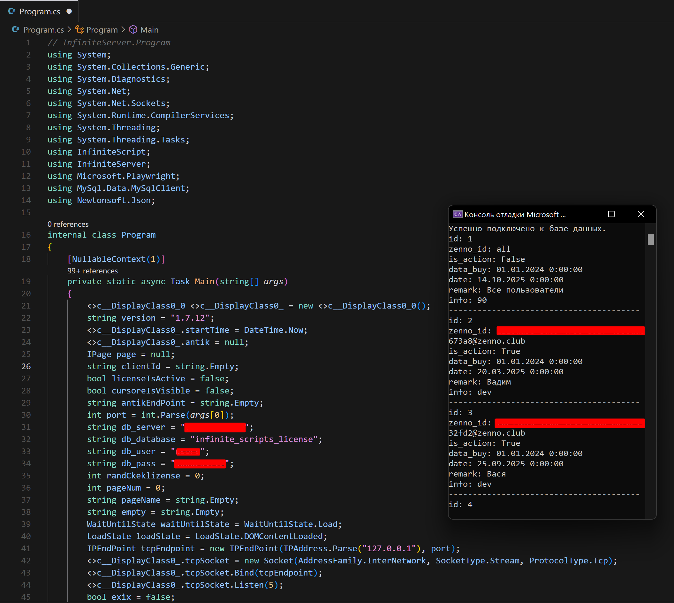Close the Microsoft debug console window
The height and width of the screenshot is (603, 674).
point(641,214)
